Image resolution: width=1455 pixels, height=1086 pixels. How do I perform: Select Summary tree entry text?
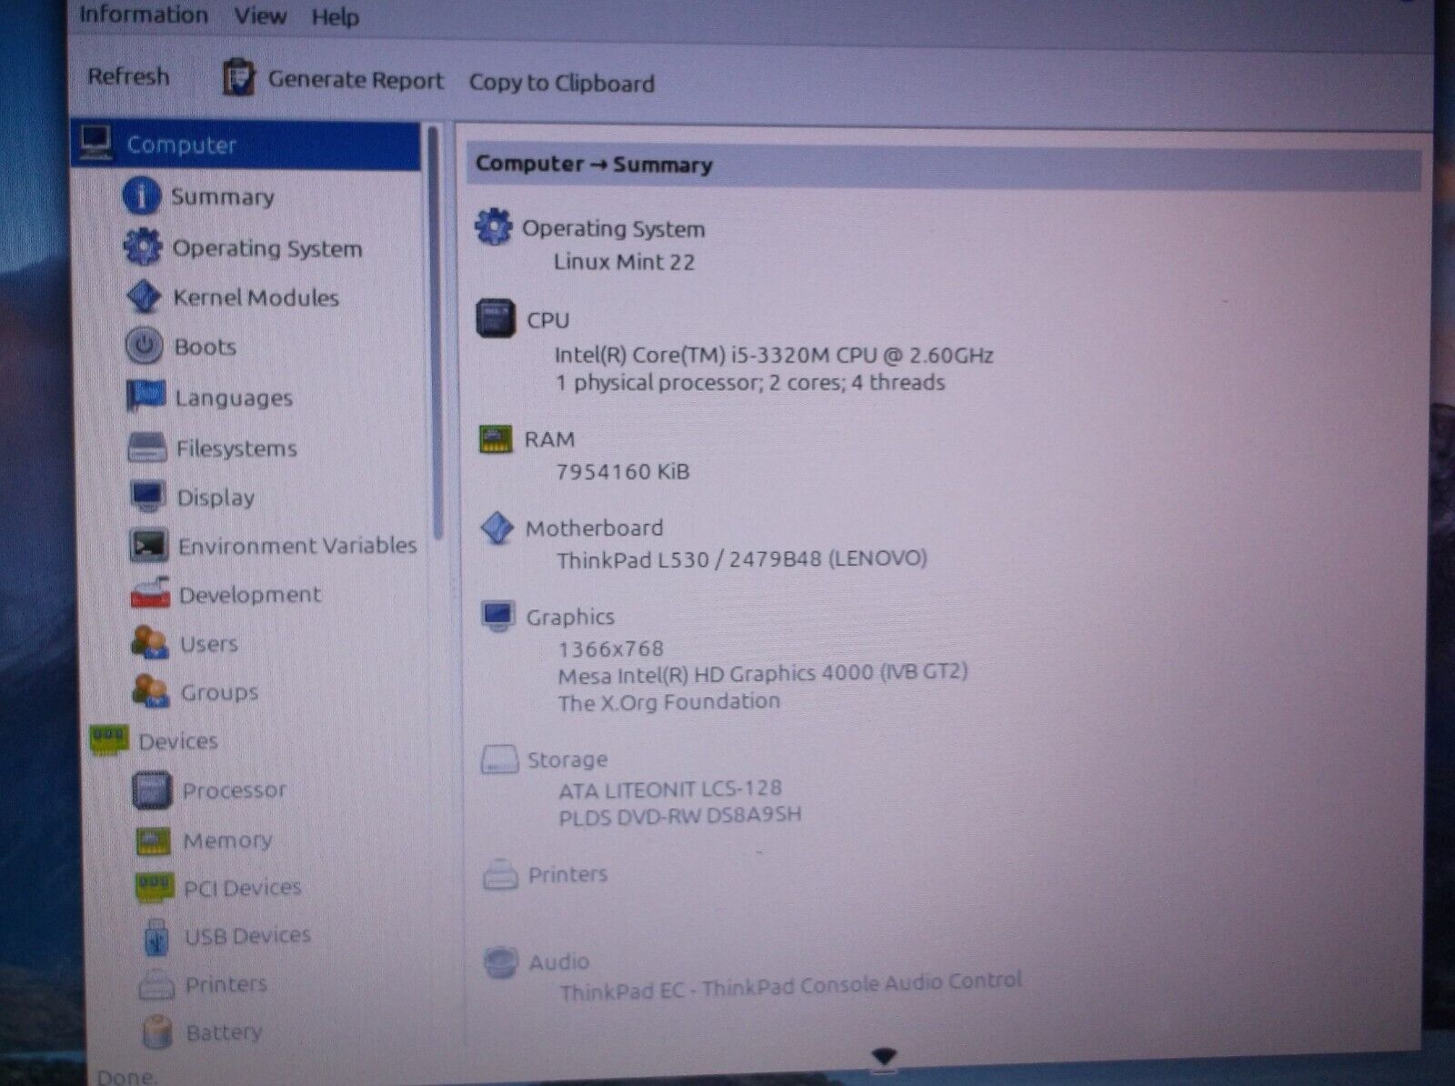(x=223, y=196)
